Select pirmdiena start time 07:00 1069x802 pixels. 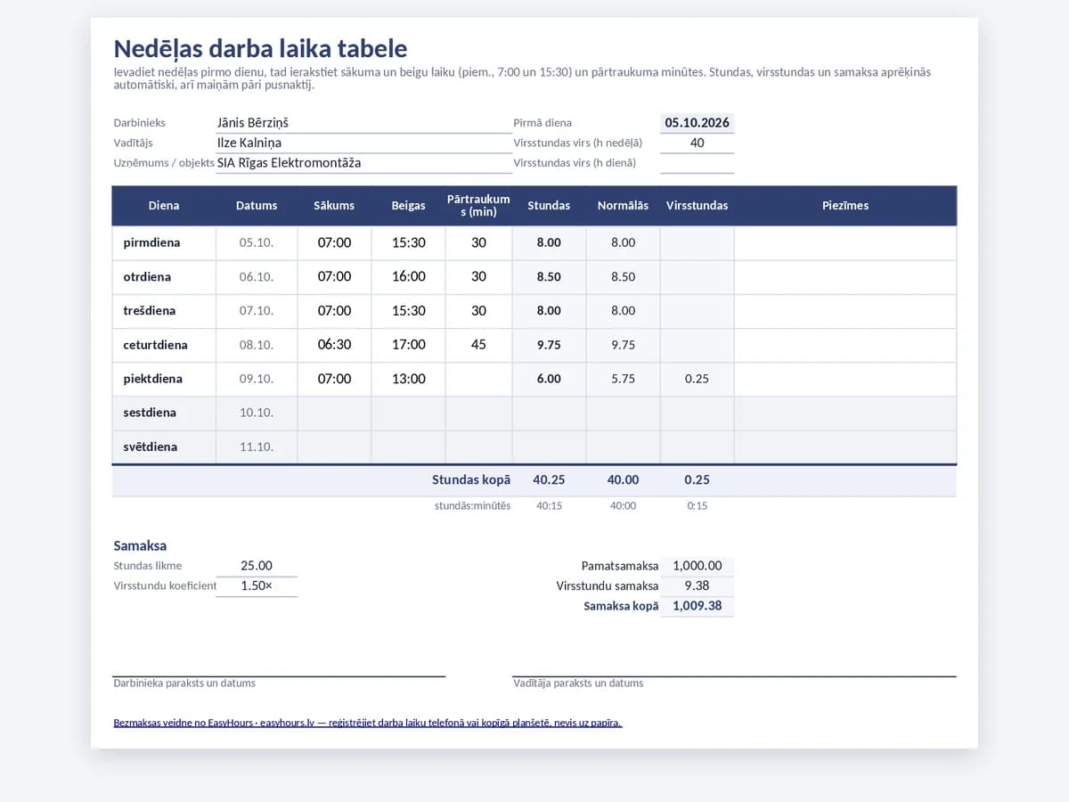(334, 242)
